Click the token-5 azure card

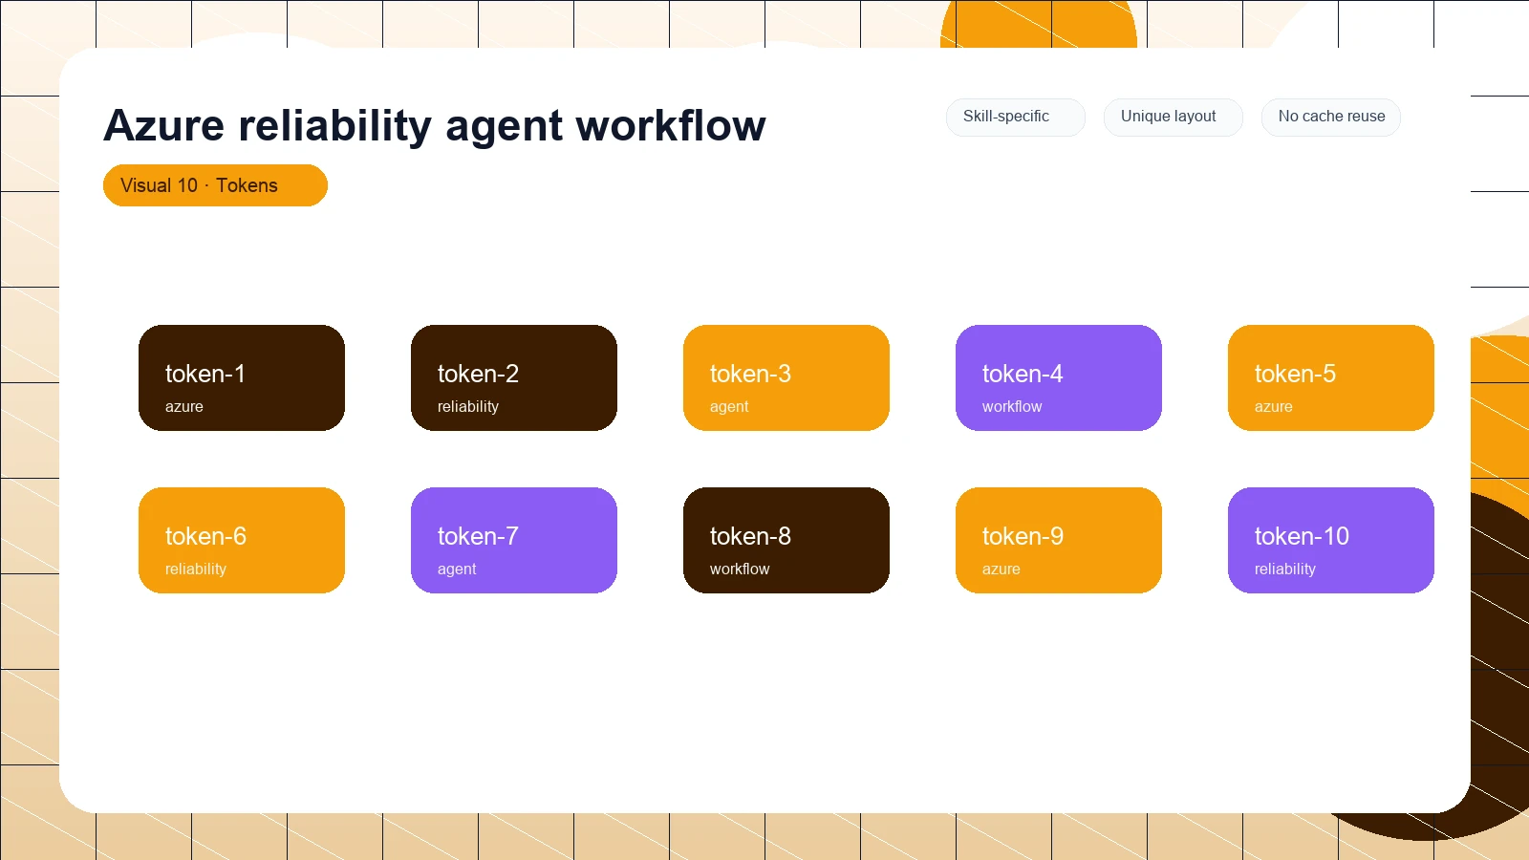[1331, 377]
